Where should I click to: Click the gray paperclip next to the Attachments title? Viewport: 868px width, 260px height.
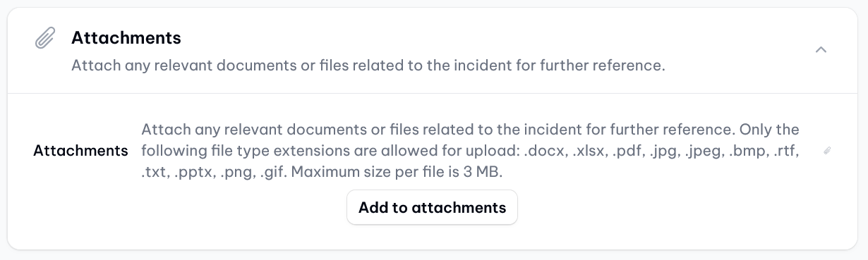pos(45,39)
